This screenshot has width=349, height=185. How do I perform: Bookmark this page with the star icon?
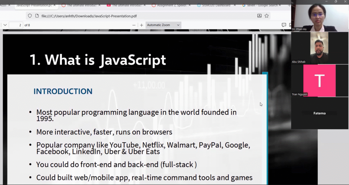[267, 16]
